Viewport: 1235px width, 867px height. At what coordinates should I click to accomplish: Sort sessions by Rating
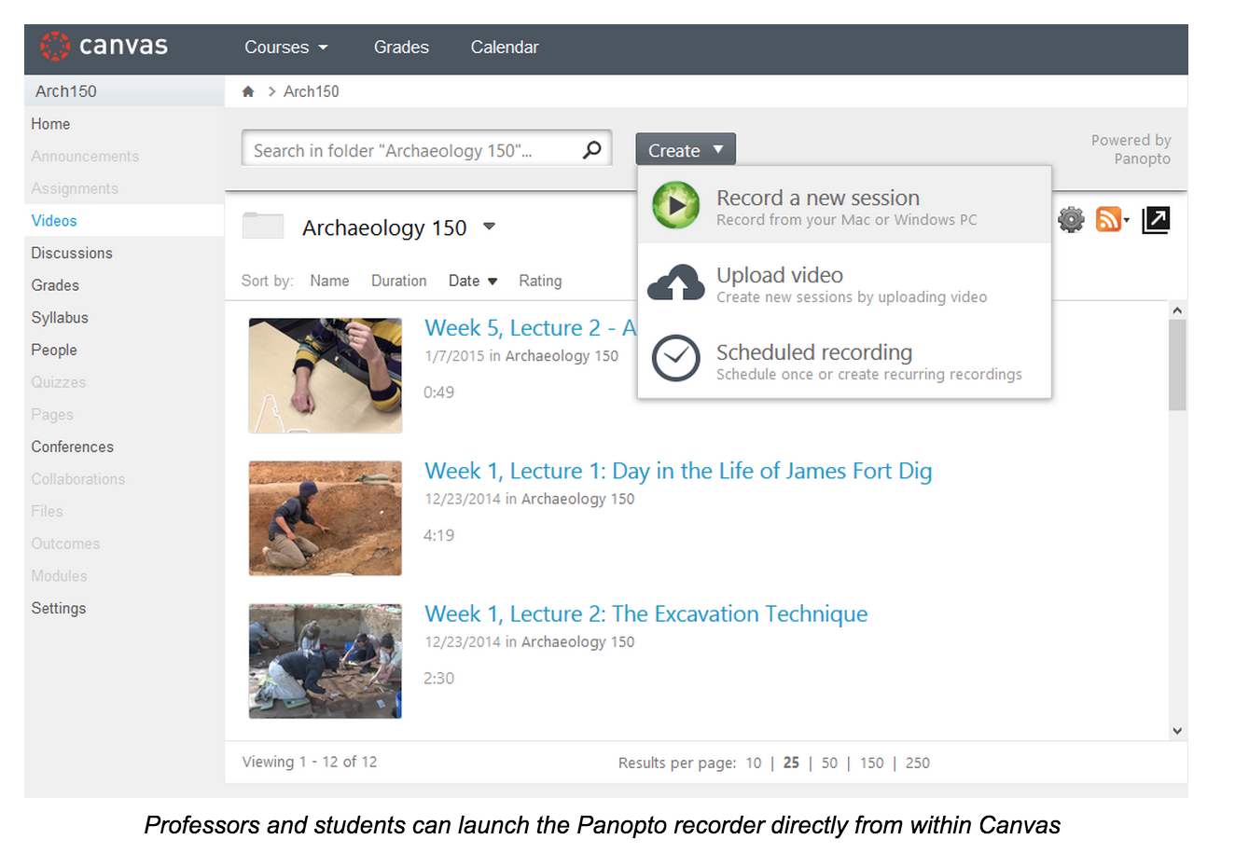pyautogui.click(x=540, y=281)
